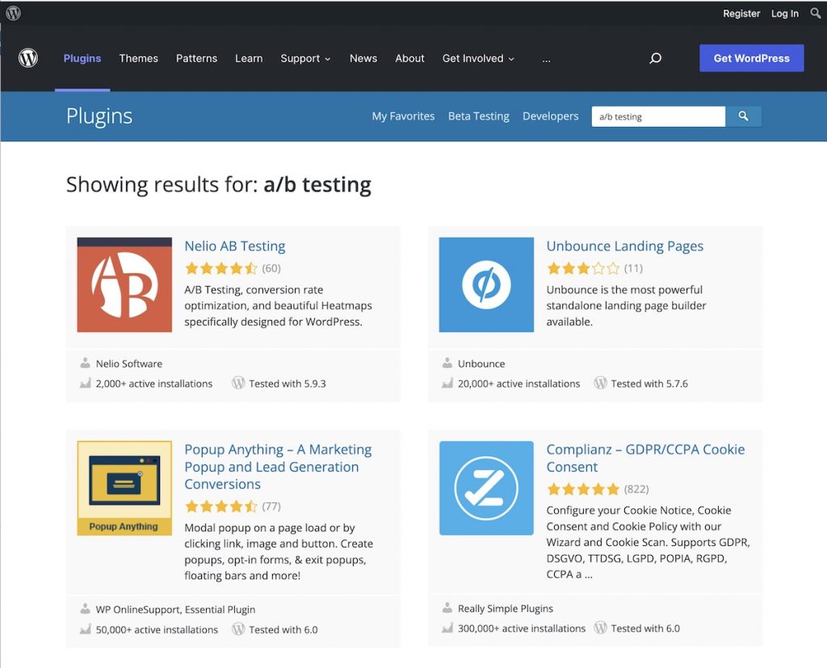Click the Log In link

785,14
